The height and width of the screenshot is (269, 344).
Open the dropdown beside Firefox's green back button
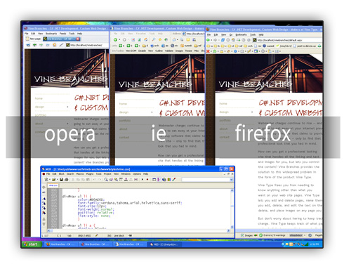(211, 40)
